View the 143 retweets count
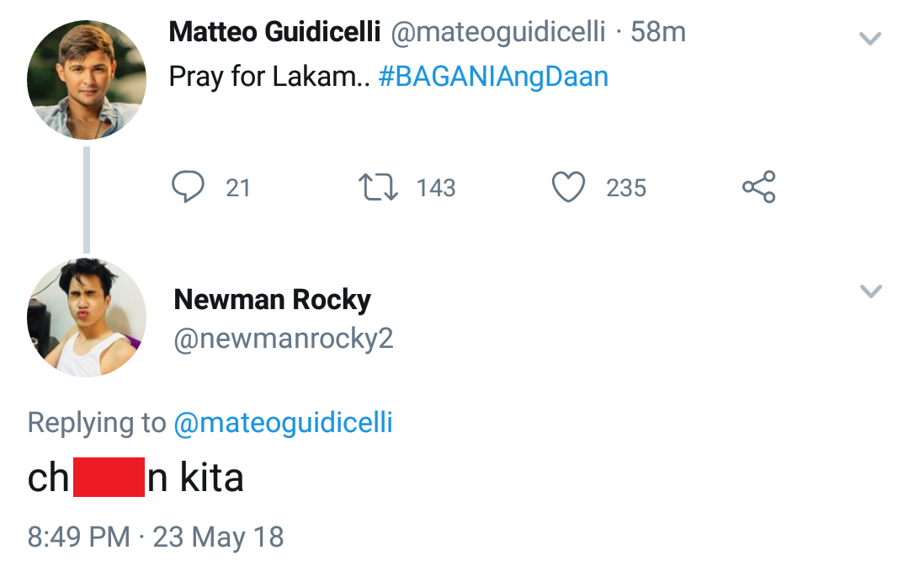The height and width of the screenshot is (577, 909). (x=436, y=188)
